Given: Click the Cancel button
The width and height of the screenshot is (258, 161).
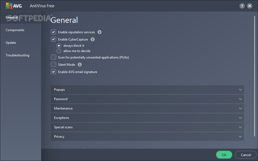Looking at the screenshot, I should tap(246, 155).
